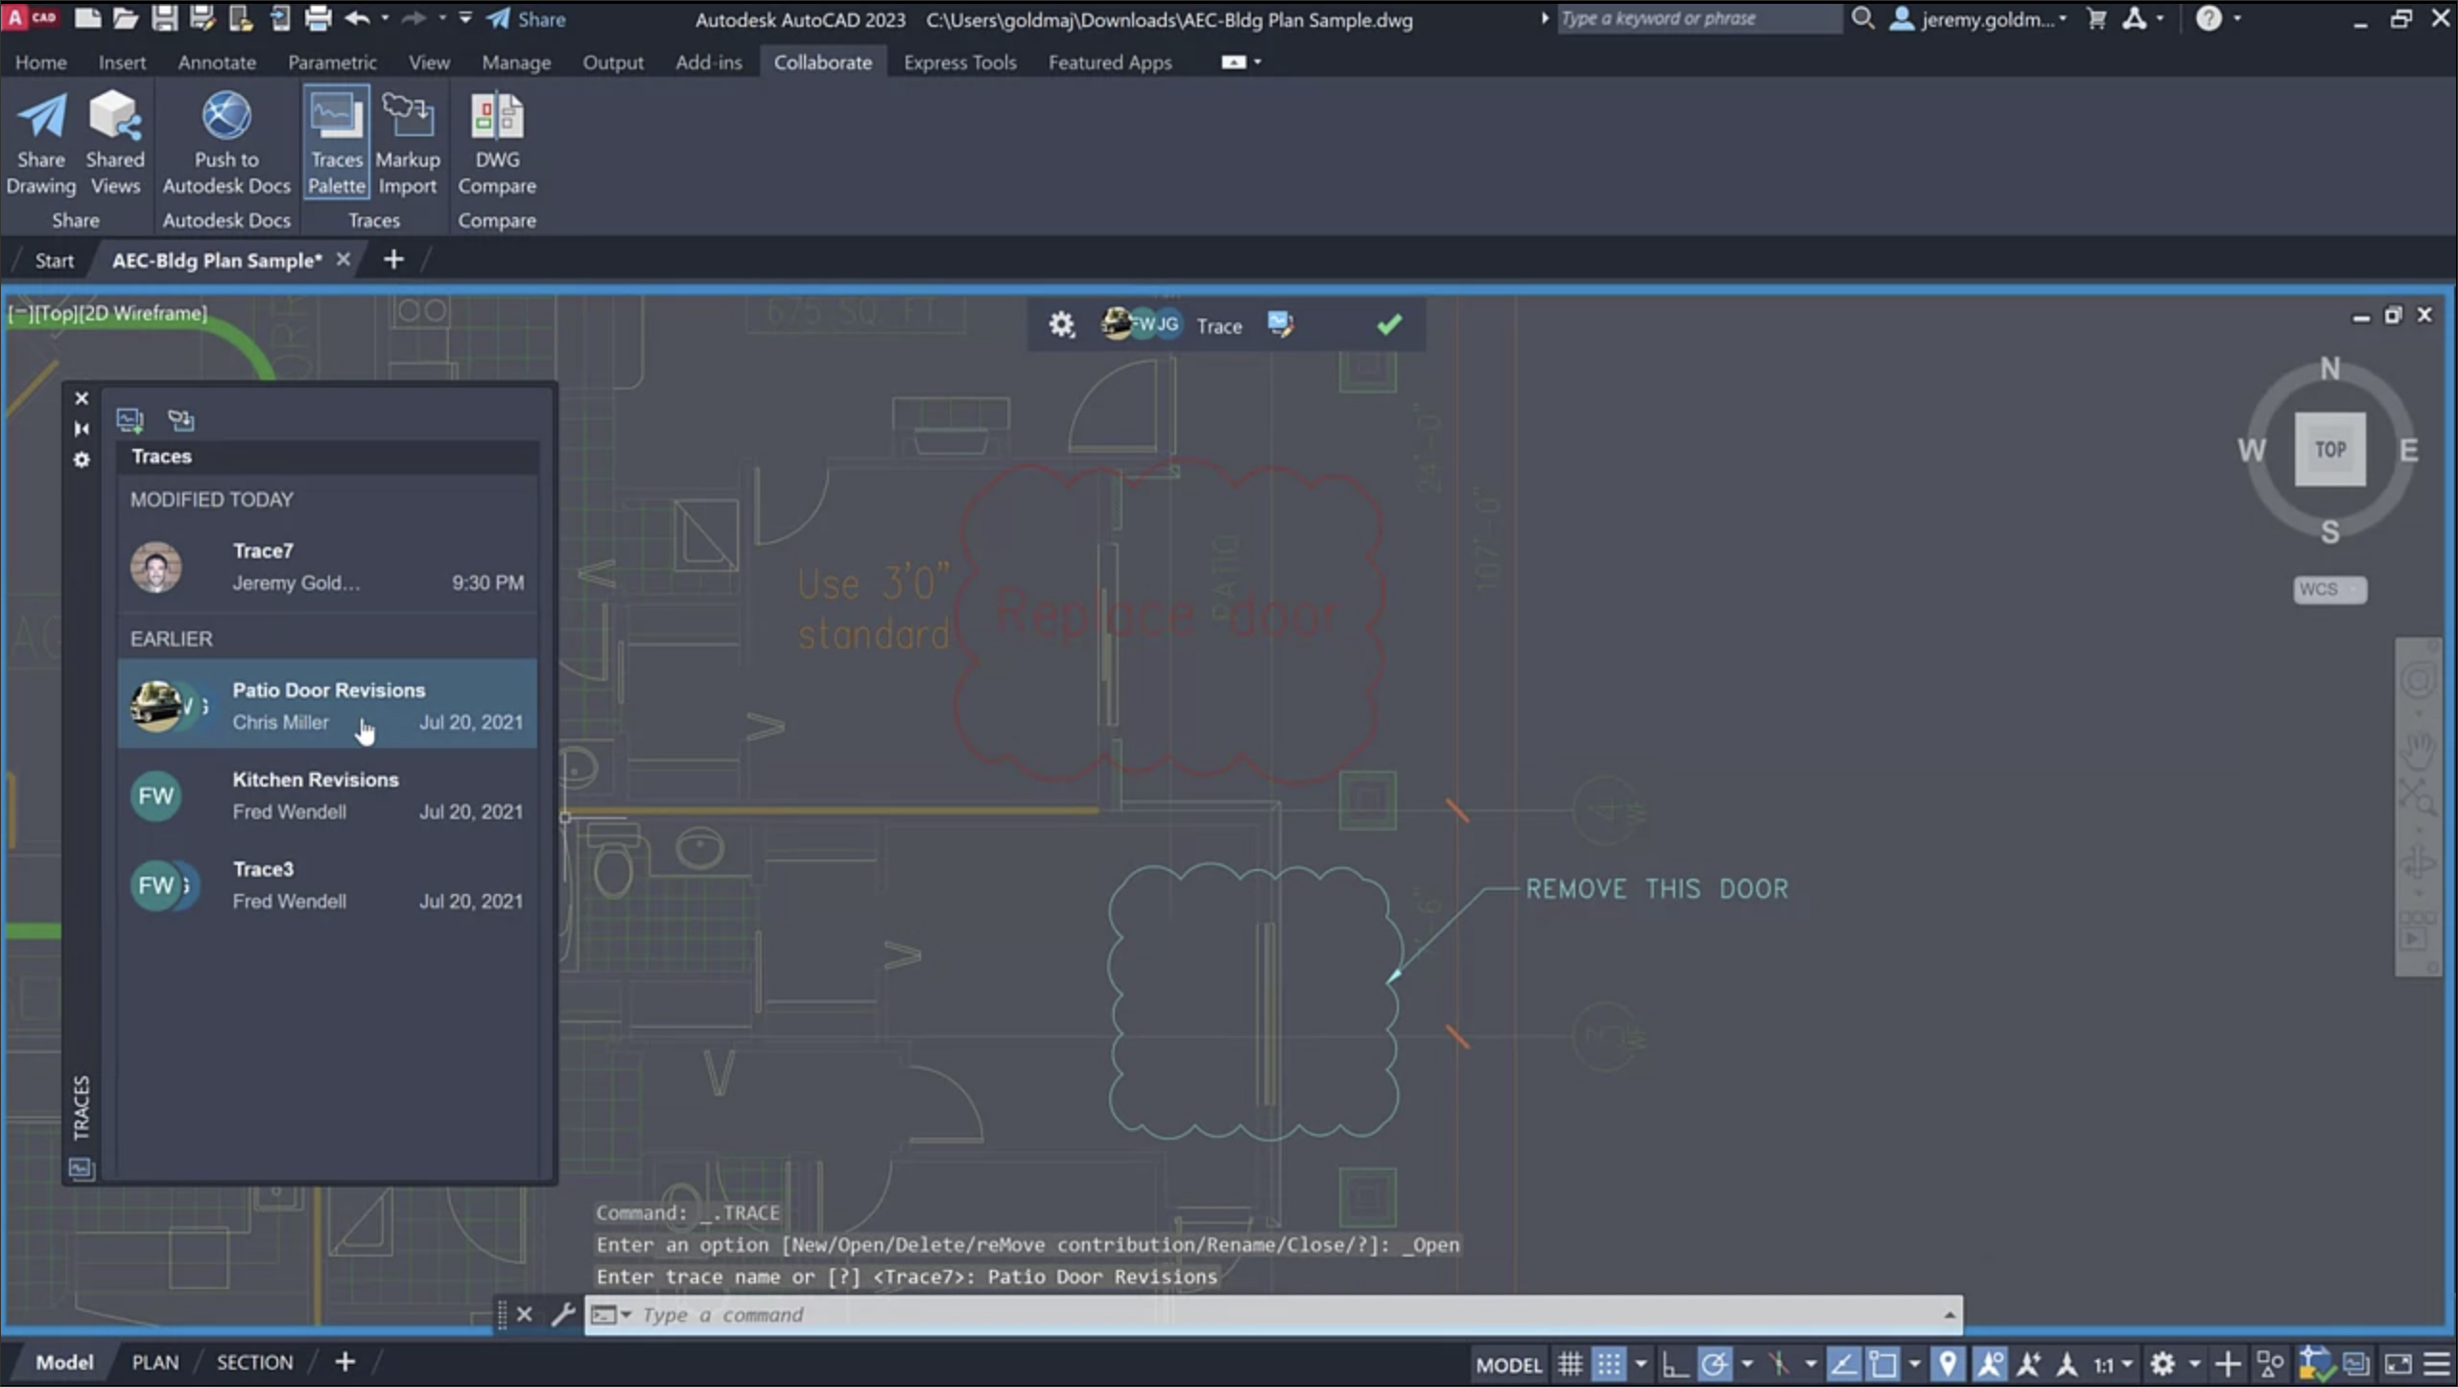This screenshot has width=2458, height=1387.
Task: Open a file via quick access toolbar
Action: 126,18
